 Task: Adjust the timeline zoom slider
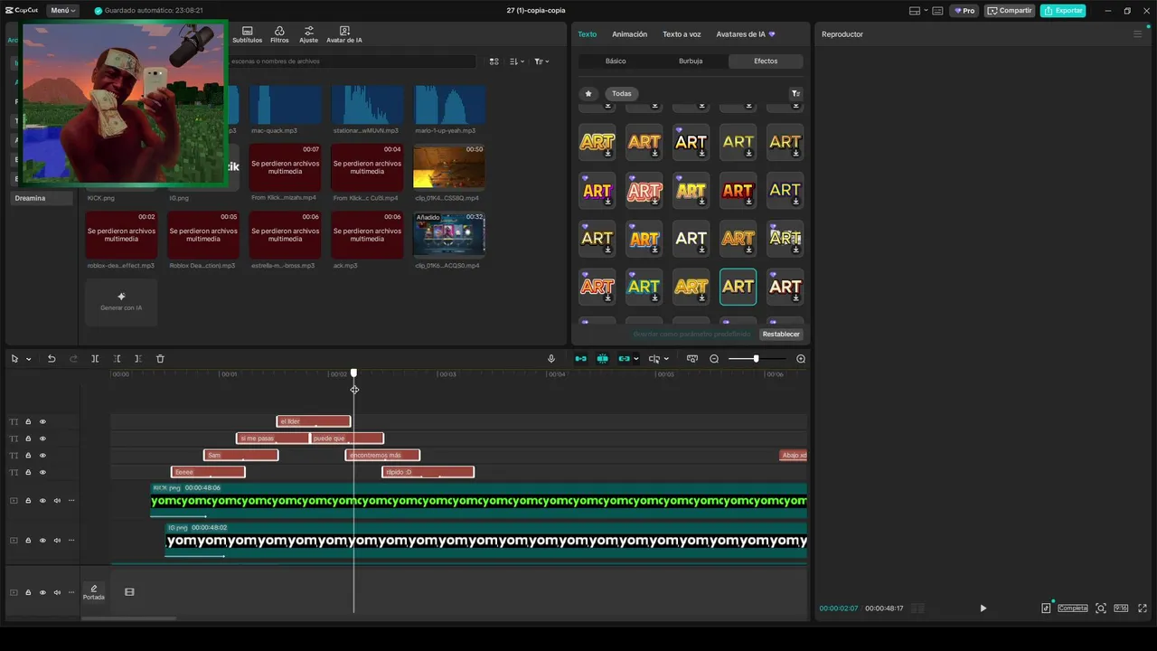(x=756, y=359)
